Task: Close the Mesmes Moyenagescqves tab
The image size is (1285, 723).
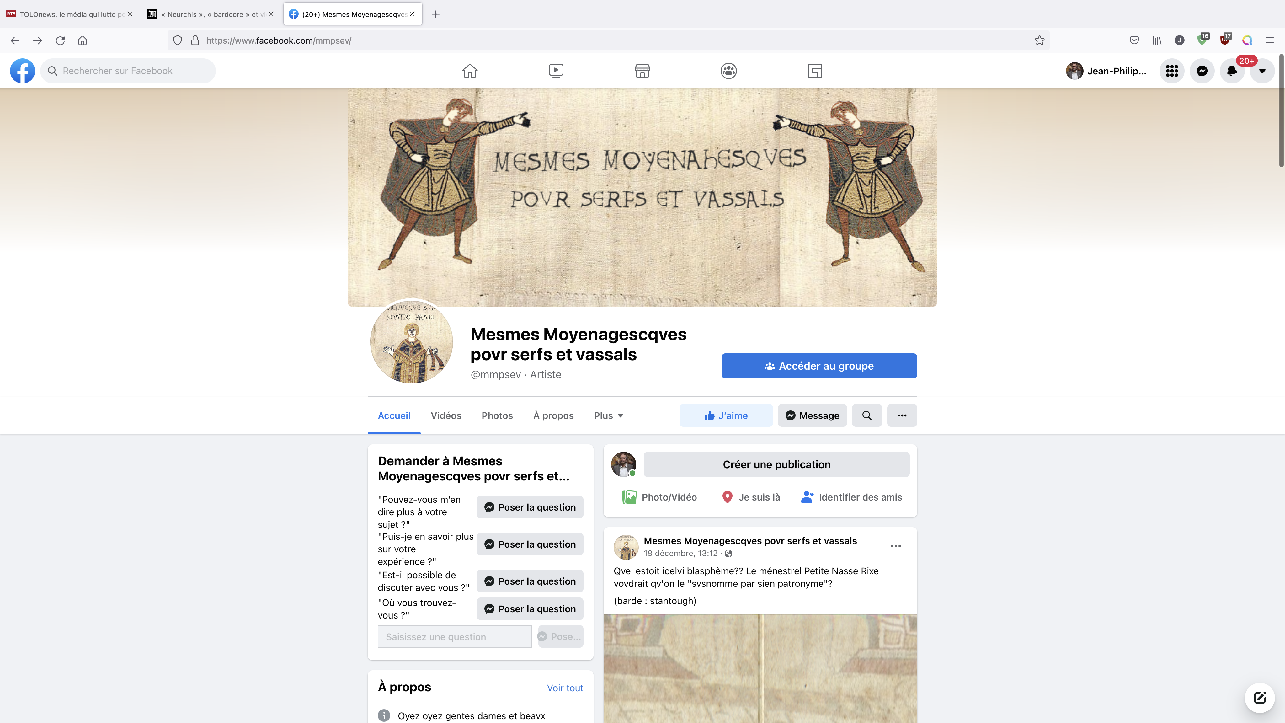Action: pos(413,14)
